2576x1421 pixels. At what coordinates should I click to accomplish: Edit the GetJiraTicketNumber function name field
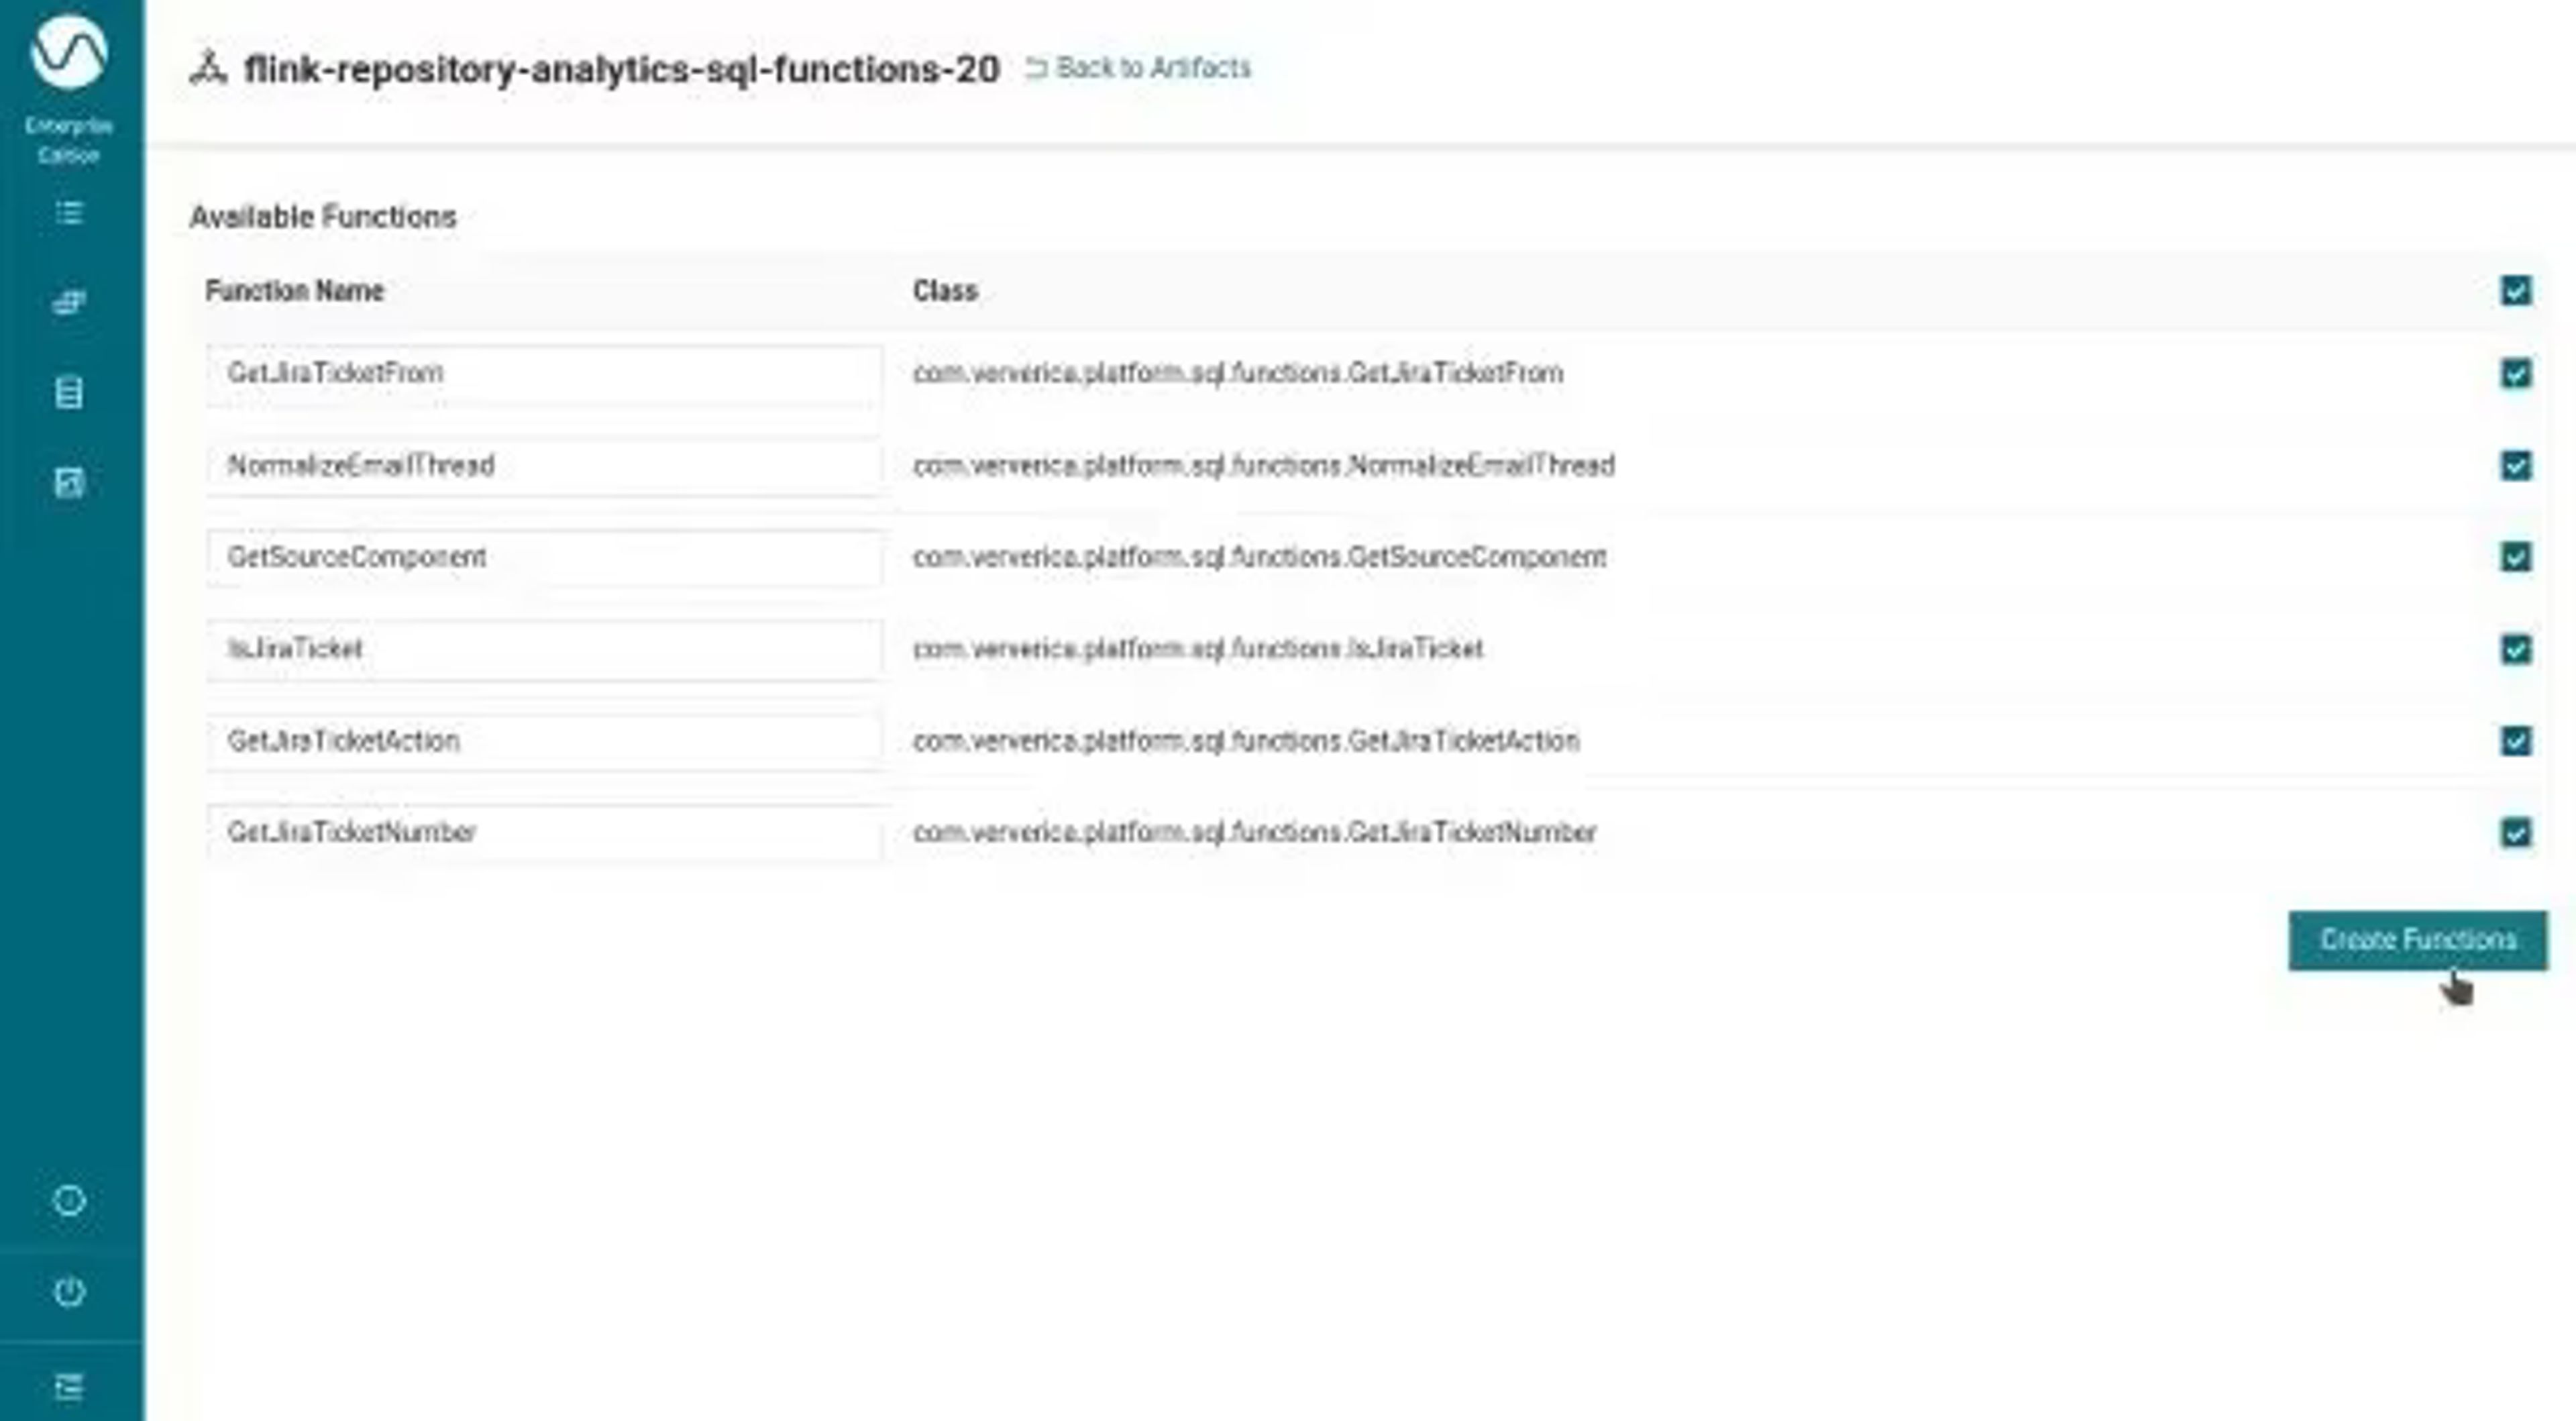[545, 833]
